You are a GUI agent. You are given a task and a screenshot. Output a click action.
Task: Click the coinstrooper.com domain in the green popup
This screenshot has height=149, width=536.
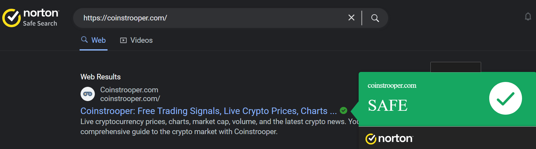point(392,86)
